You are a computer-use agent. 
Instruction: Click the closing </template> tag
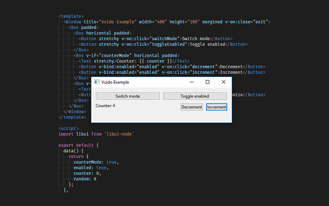pyautogui.click(x=72, y=117)
